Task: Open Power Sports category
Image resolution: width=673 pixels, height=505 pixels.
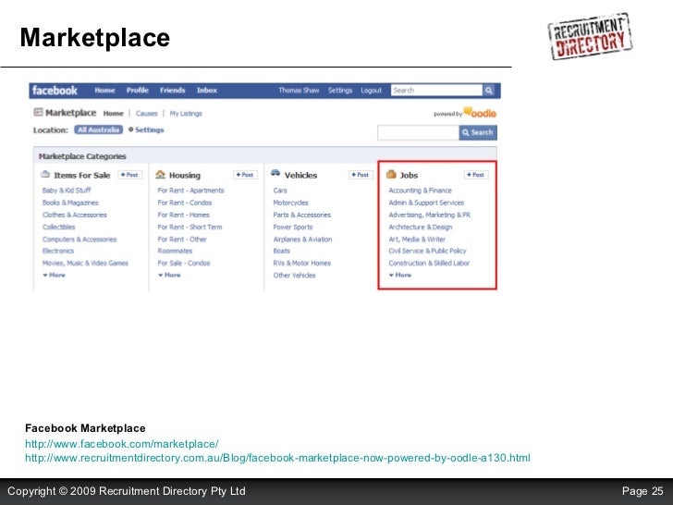Action: (293, 227)
